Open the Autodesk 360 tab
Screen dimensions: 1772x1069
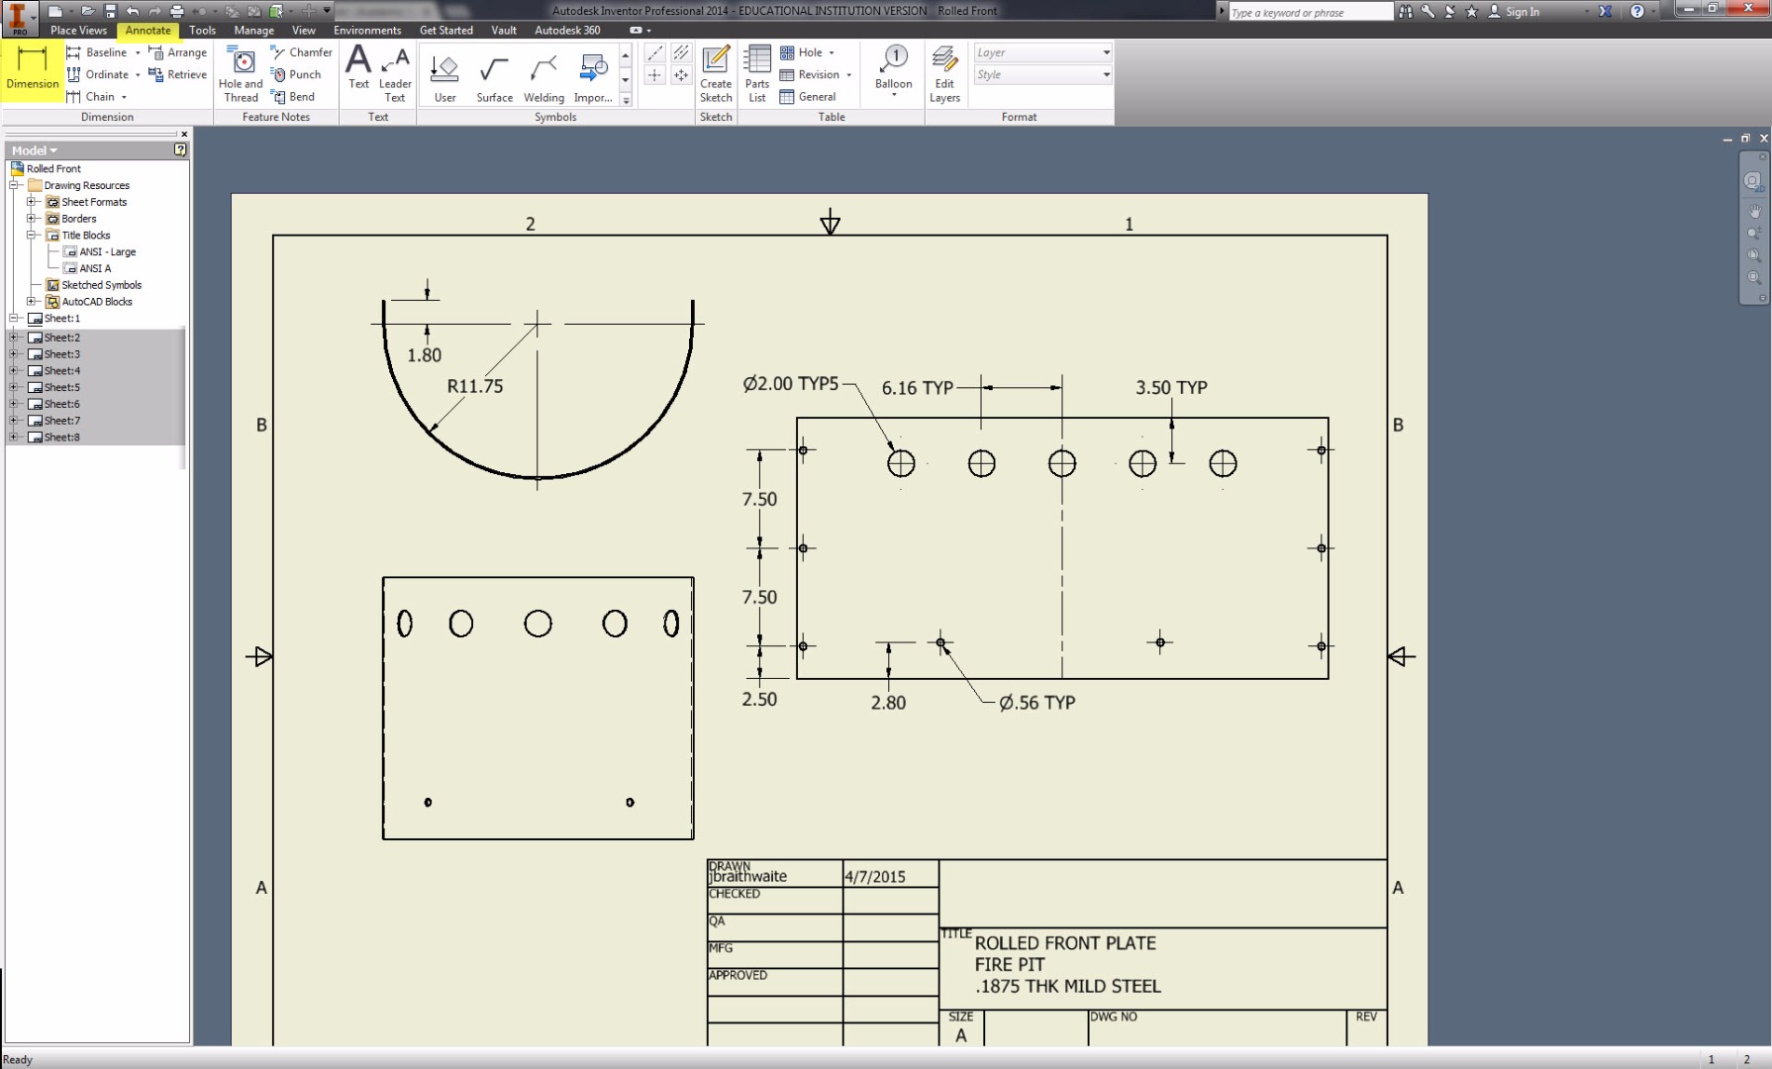[x=567, y=31]
